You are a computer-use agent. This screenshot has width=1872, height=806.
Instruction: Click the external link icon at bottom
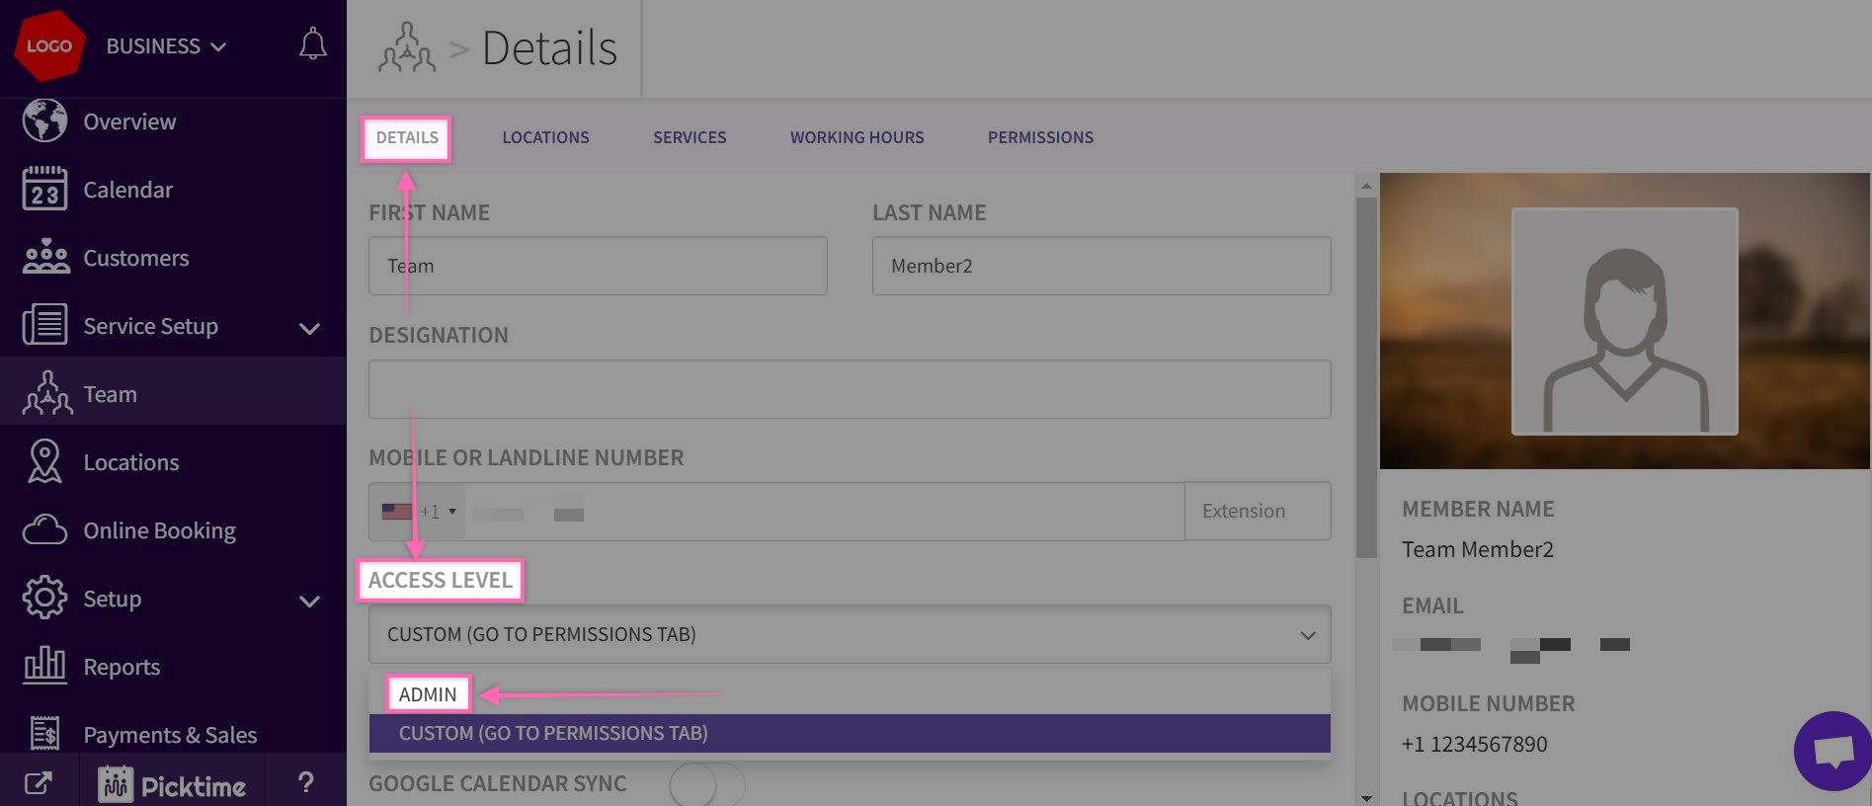point(38,784)
